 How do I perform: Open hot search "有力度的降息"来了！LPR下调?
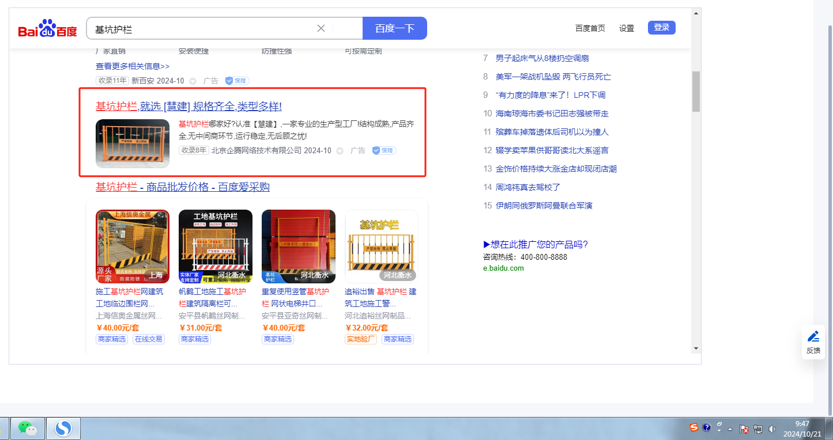click(x=551, y=95)
